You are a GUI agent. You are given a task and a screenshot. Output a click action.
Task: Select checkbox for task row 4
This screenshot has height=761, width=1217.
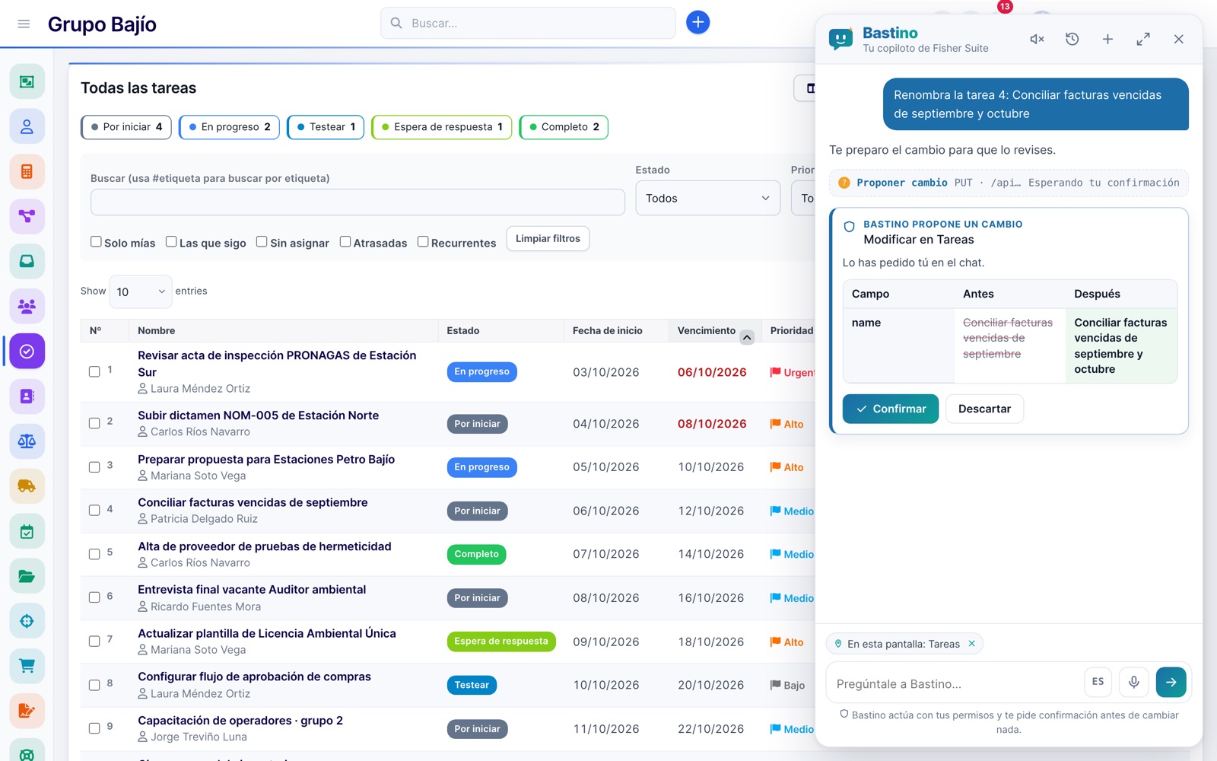(x=94, y=511)
